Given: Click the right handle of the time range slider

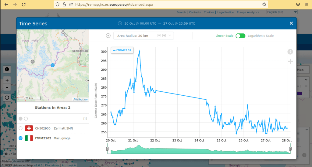Looking at the screenshot, I should (290, 149).
